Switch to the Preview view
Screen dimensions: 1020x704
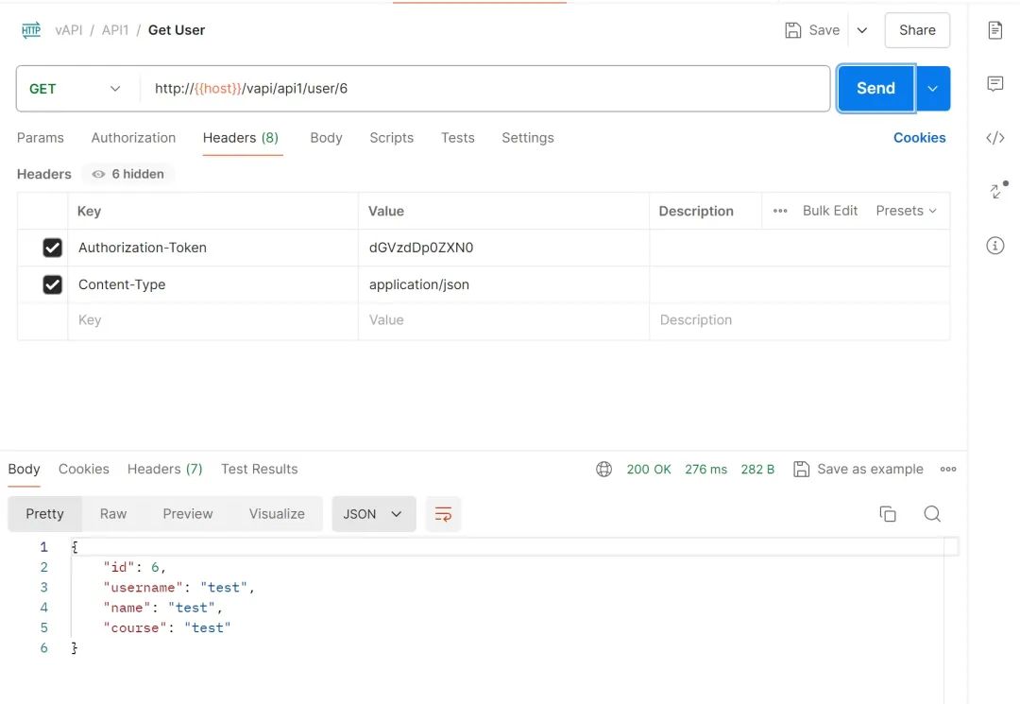click(x=188, y=514)
